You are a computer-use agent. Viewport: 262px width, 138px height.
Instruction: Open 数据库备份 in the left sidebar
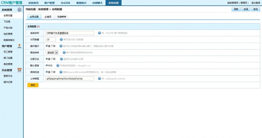(x=9, y=40)
